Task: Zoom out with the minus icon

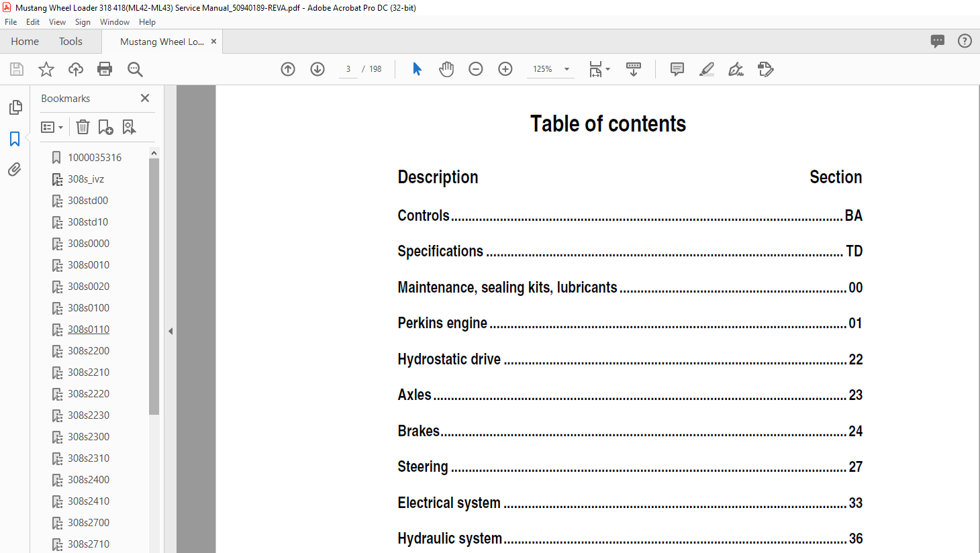Action: [476, 69]
